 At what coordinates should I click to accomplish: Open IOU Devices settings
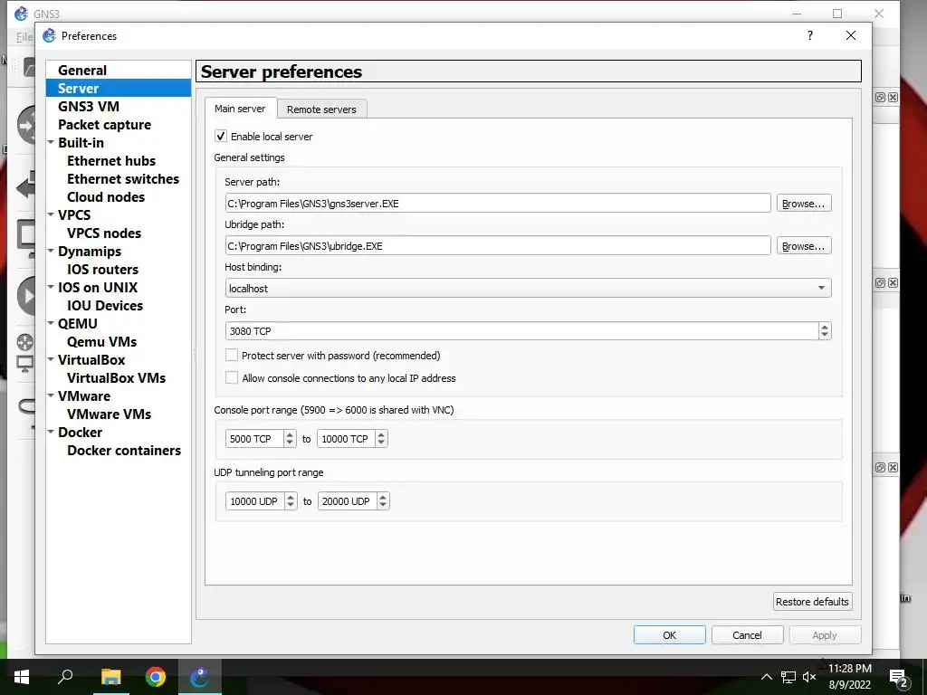point(105,306)
